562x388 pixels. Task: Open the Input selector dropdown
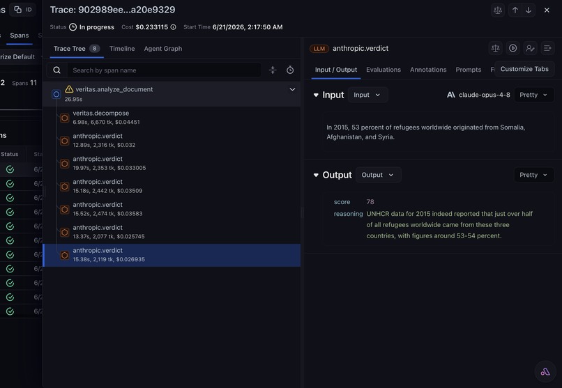coord(367,95)
